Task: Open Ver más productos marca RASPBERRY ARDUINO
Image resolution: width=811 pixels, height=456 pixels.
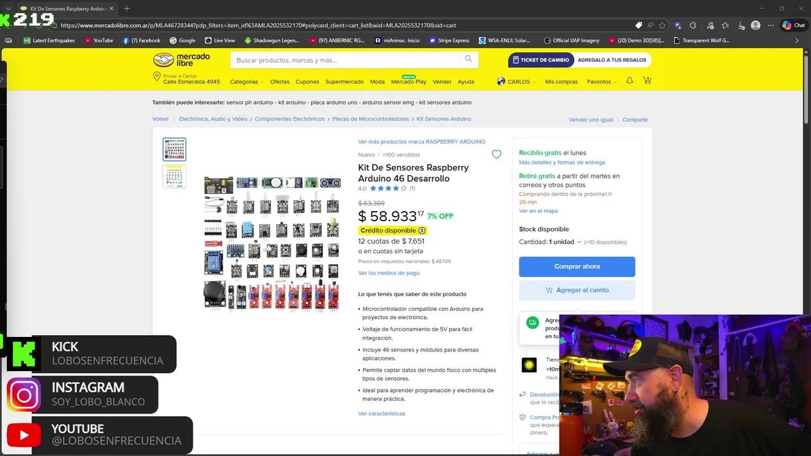Action: pyautogui.click(x=421, y=142)
